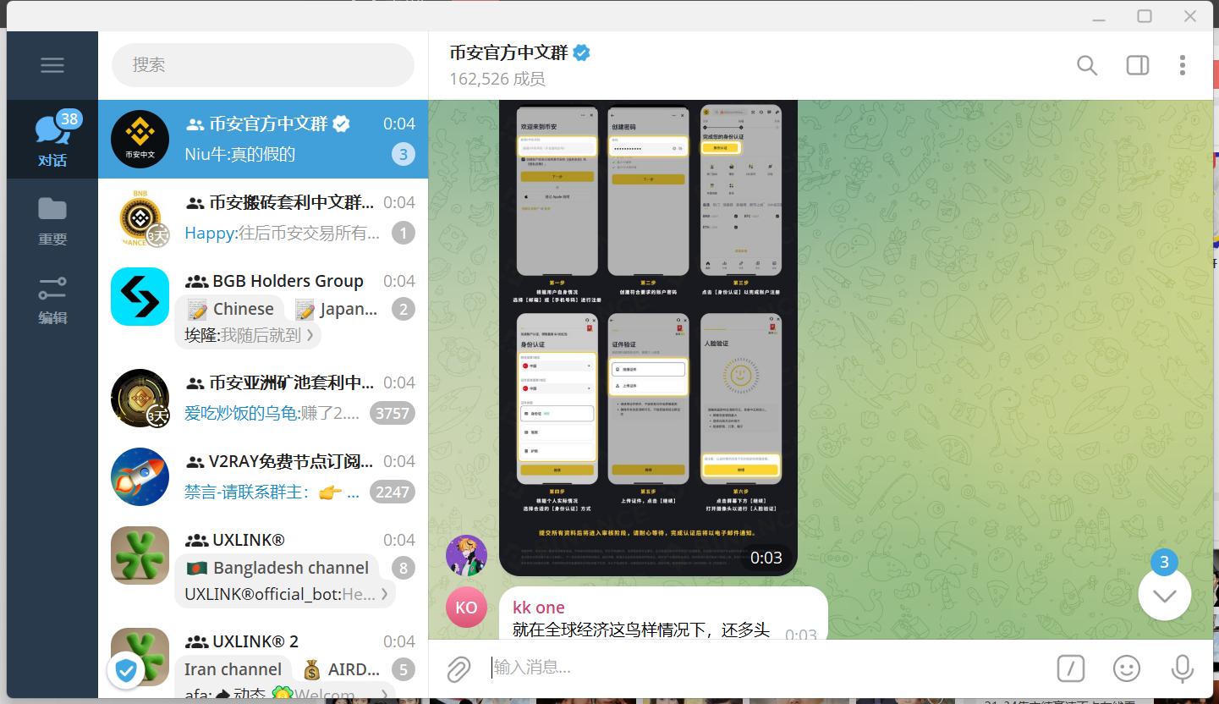This screenshot has width=1219, height=704.
Task: Open the 编辑 folders editor tab
Action: pos(52,300)
